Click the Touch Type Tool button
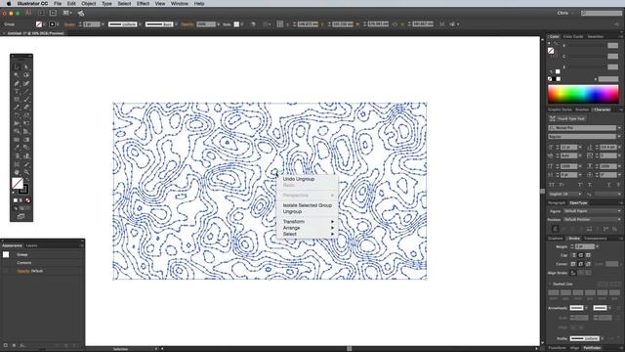This screenshot has width=625, height=352. point(566,118)
